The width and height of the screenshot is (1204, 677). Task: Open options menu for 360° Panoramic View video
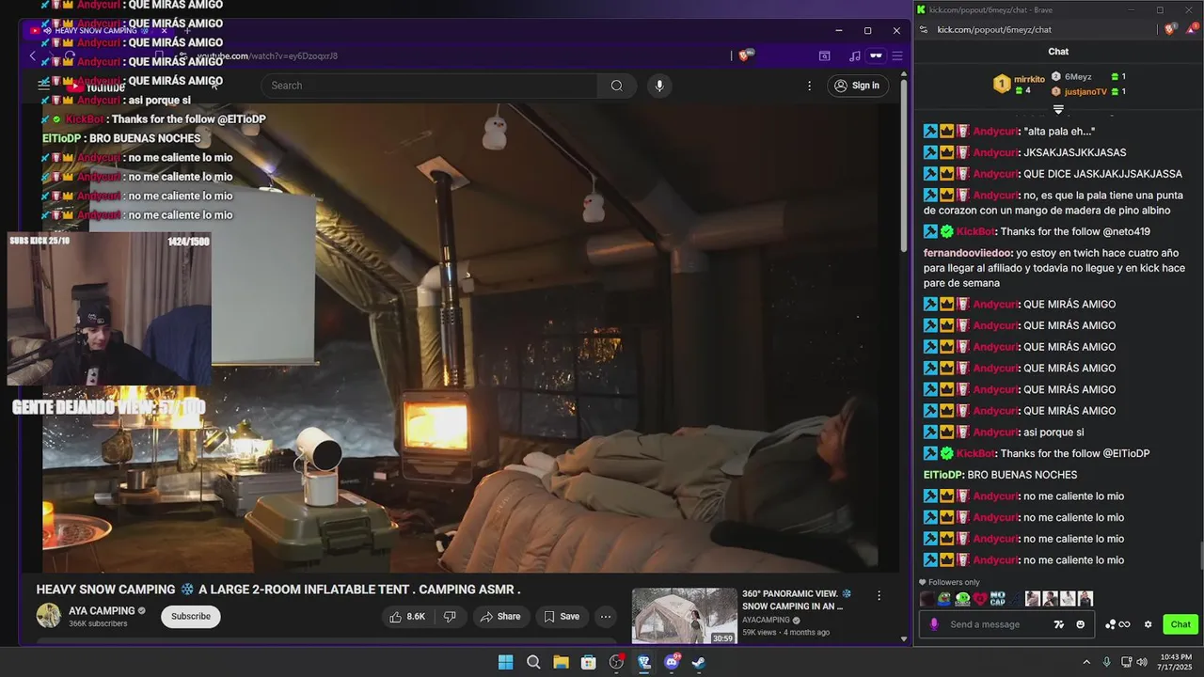[879, 596]
